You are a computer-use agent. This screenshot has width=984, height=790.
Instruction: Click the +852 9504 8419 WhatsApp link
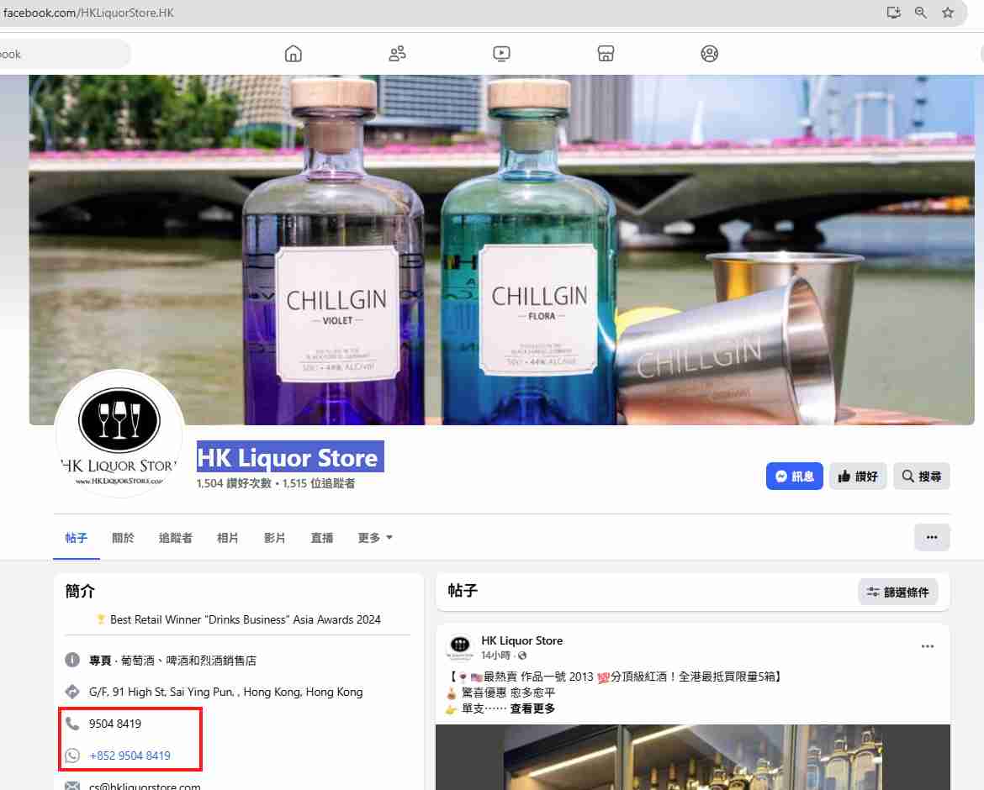tap(130, 756)
